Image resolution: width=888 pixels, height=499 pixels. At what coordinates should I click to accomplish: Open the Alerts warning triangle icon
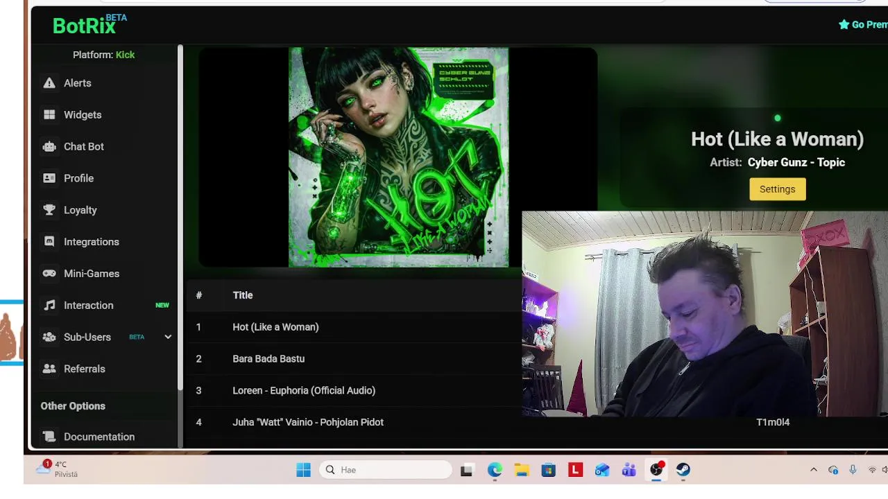(x=49, y=83)
